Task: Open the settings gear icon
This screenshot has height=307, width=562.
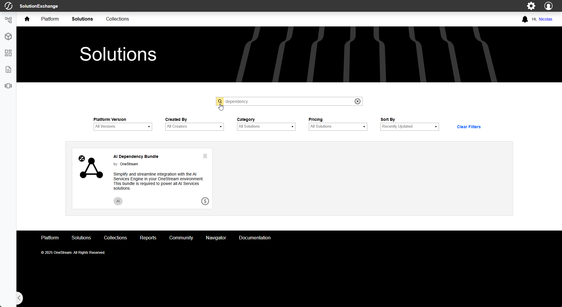Action: point(531,6)
